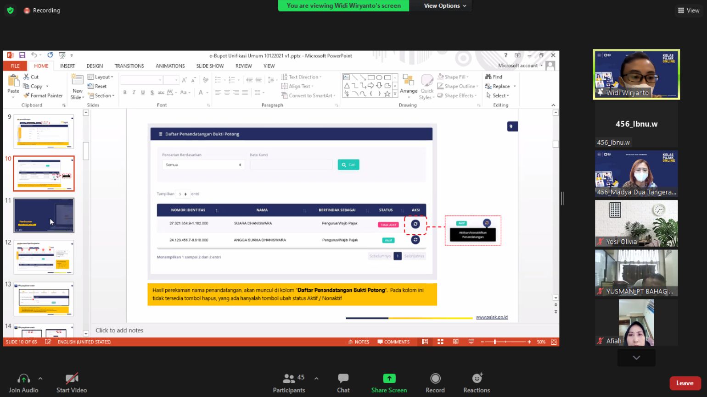Select slide 11 thumbnail
Screen dimensions: 707x397
pyautogui.click(x=44, y=215)
